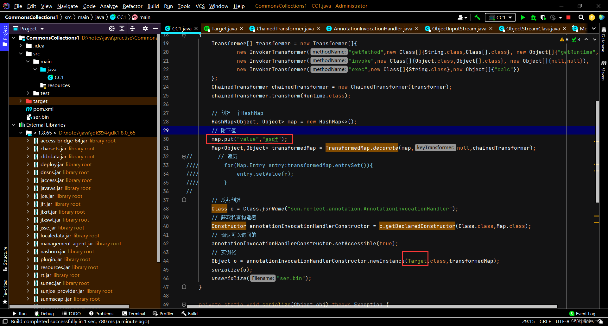
Task: Open the user account icon dropdown
Action: click(x=462, y=17)
